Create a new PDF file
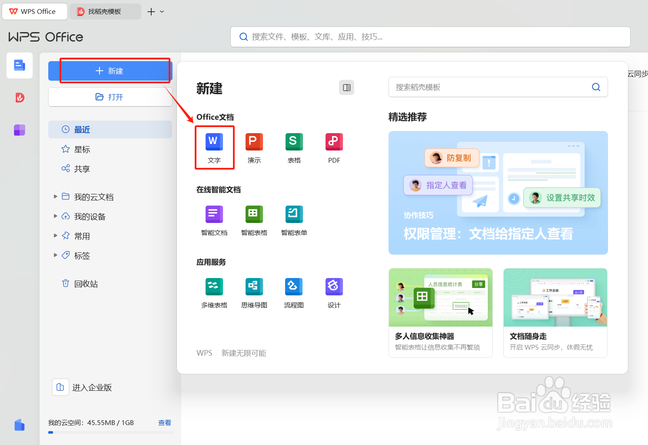 [x=334, y=147]
